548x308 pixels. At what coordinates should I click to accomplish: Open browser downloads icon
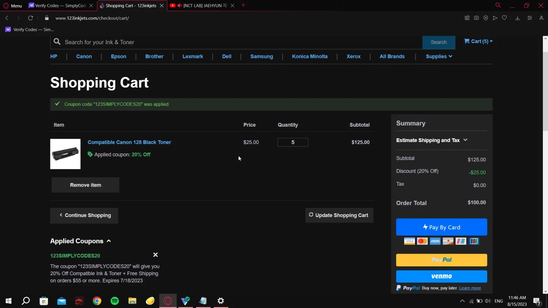(518, 18)
